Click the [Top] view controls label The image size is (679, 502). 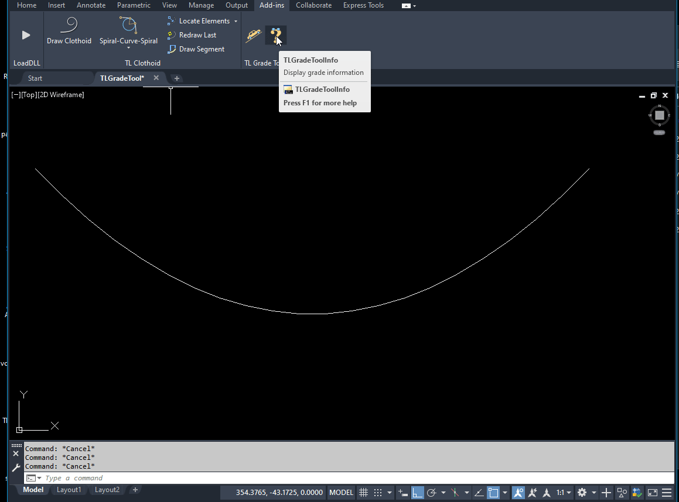[29, 95]
